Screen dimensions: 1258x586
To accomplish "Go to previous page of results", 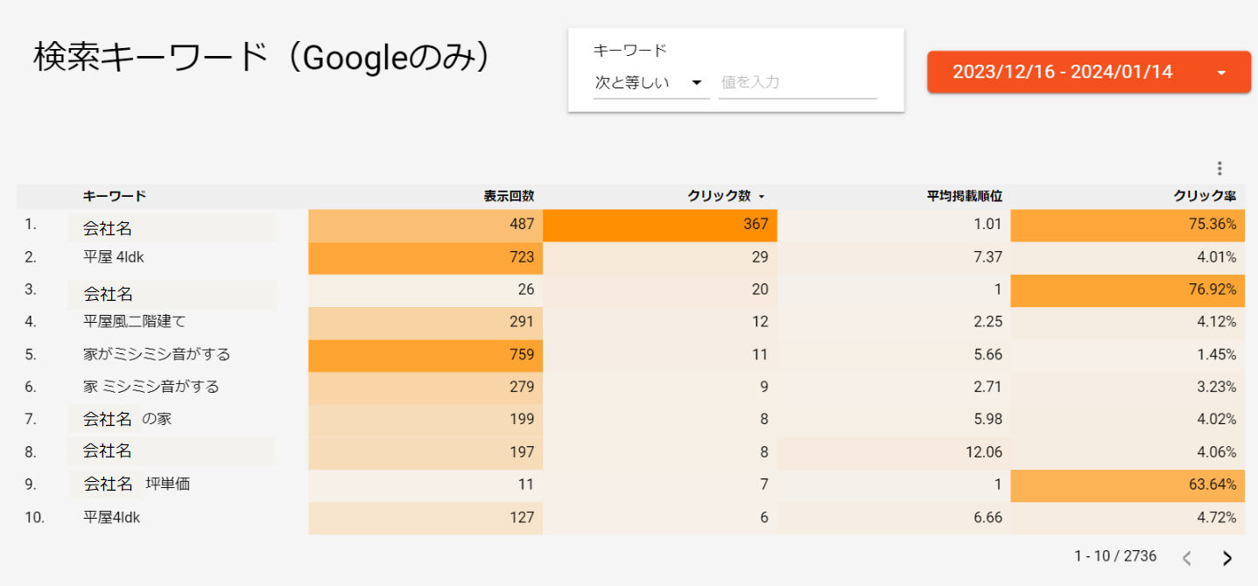I will [1187, 558].
